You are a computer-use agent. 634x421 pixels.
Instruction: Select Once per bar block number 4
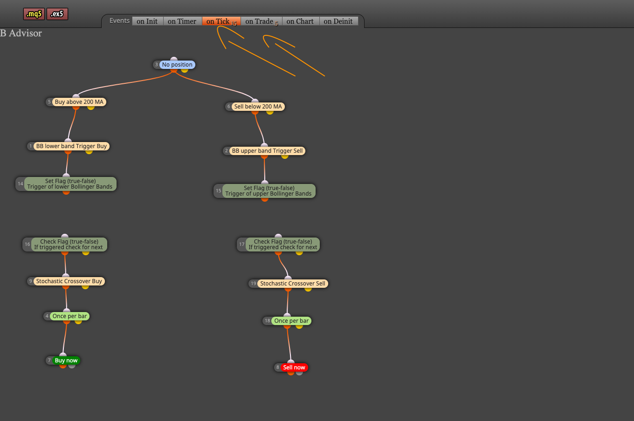click(70, 316)
